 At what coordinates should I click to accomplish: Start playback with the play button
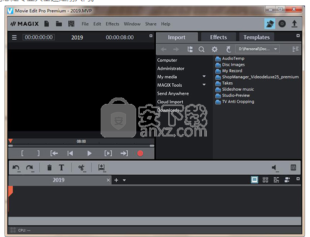[89, 153]
